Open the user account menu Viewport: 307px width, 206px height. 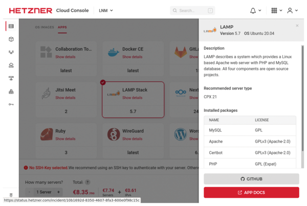click(290, 11)
